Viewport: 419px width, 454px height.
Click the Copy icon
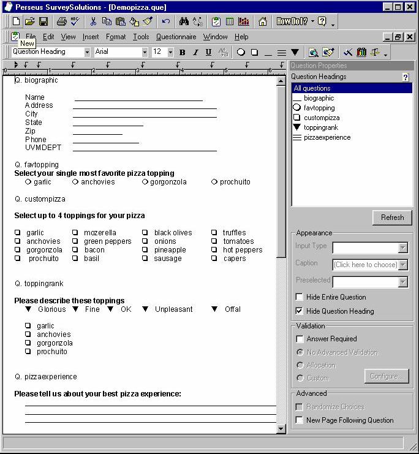tap(107, 21)
